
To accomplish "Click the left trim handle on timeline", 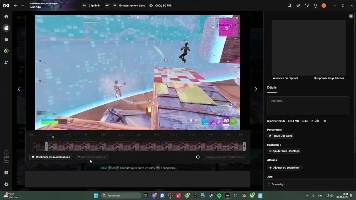I will (x=46, y=146).
